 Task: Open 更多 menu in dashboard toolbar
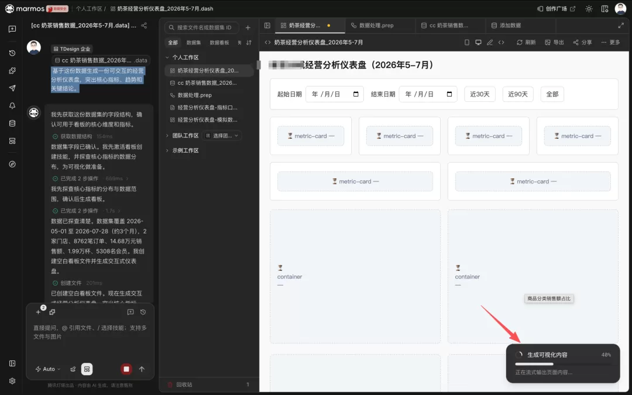tap(610, 42)
